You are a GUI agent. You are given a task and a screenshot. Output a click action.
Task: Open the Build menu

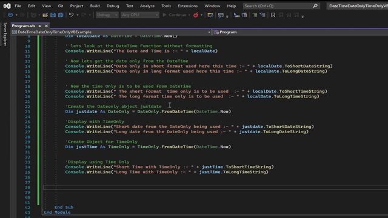tap(95, 6)
